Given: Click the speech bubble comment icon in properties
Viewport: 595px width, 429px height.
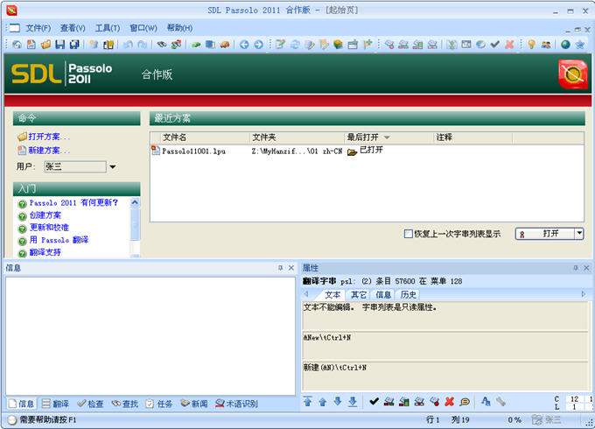Looking at the screenshot, I should click(465, 402).
